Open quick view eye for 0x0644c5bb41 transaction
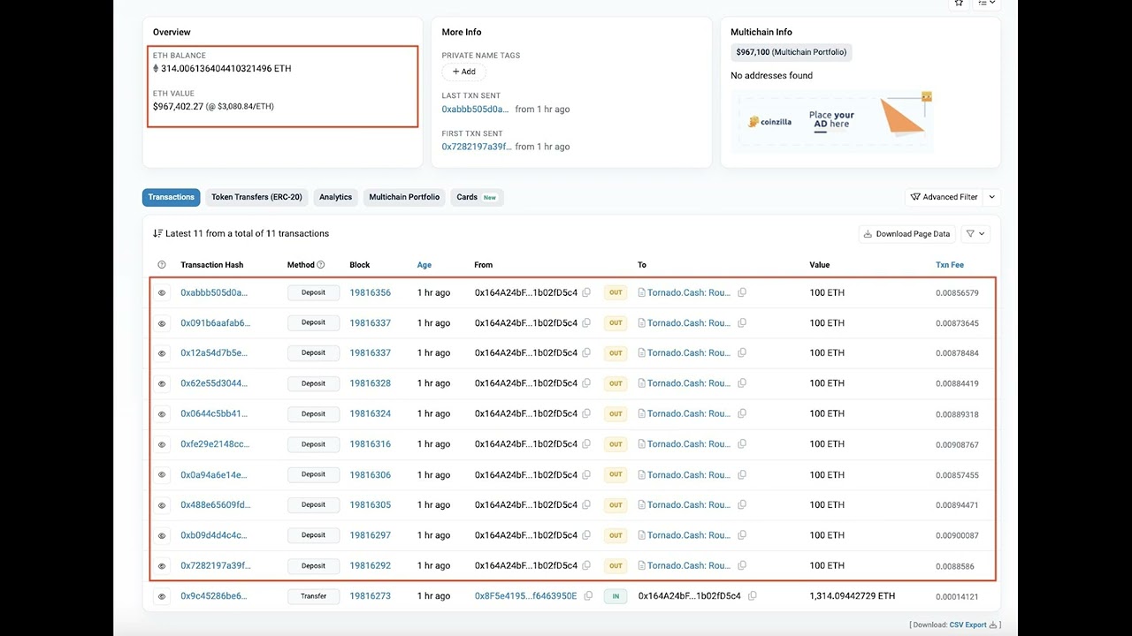Screen dimensions: 1132x636 [162, 414]
